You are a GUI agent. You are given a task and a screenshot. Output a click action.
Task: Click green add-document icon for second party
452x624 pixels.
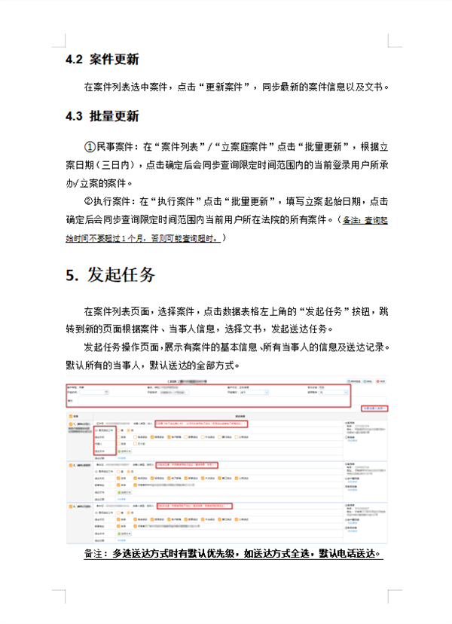(119, 493)
